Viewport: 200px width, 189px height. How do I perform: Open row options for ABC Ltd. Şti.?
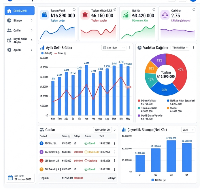tap(114, 143)
